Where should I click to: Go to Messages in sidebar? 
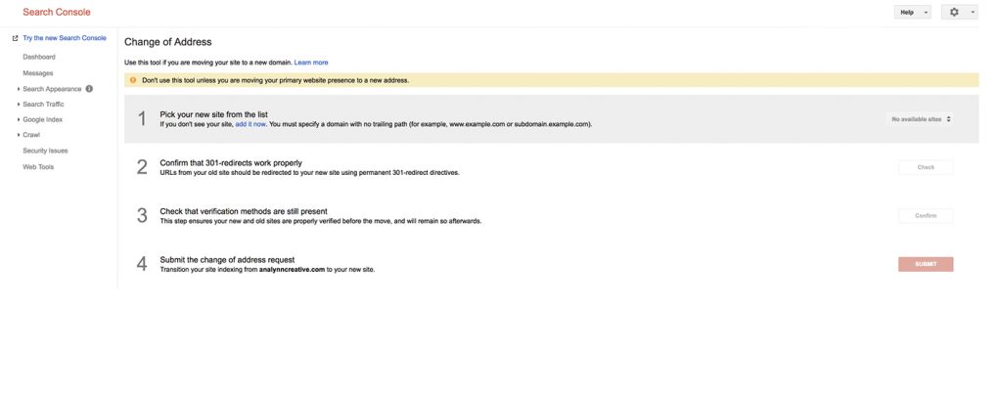pos(38,73)
